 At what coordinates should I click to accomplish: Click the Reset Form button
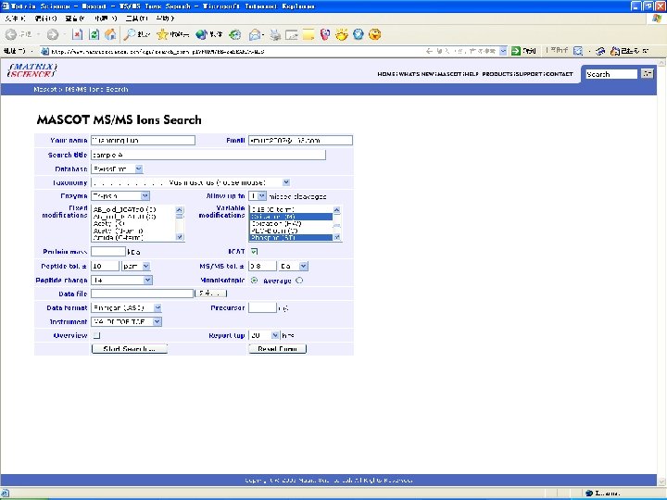277,349
